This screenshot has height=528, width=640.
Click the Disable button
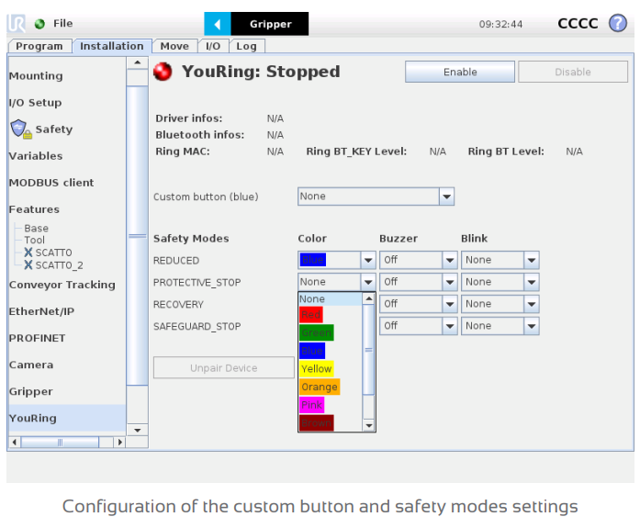[573, 72]
